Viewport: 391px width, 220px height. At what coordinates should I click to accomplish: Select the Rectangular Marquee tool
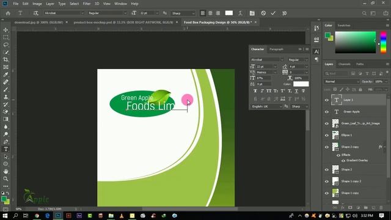click(x=5, y=37)
